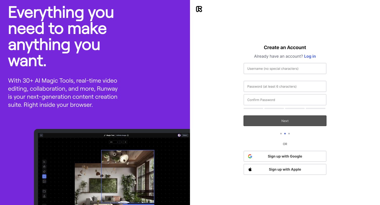Sign up with Google
This screenshot has height=205, width=380.
[285, 156]
